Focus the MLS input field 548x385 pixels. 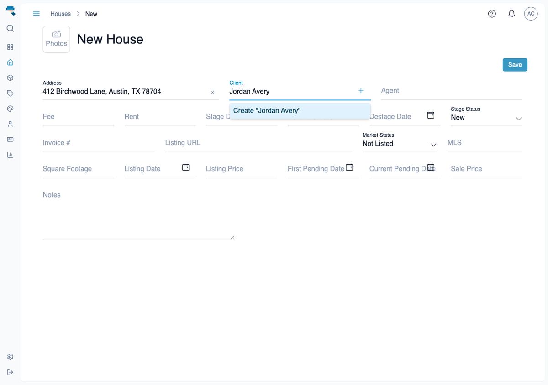coord(485,143)
